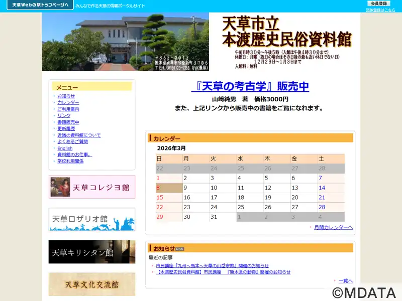
Task: Open the 天草キリシタン館 banner
Action: (x=92, y=252)
